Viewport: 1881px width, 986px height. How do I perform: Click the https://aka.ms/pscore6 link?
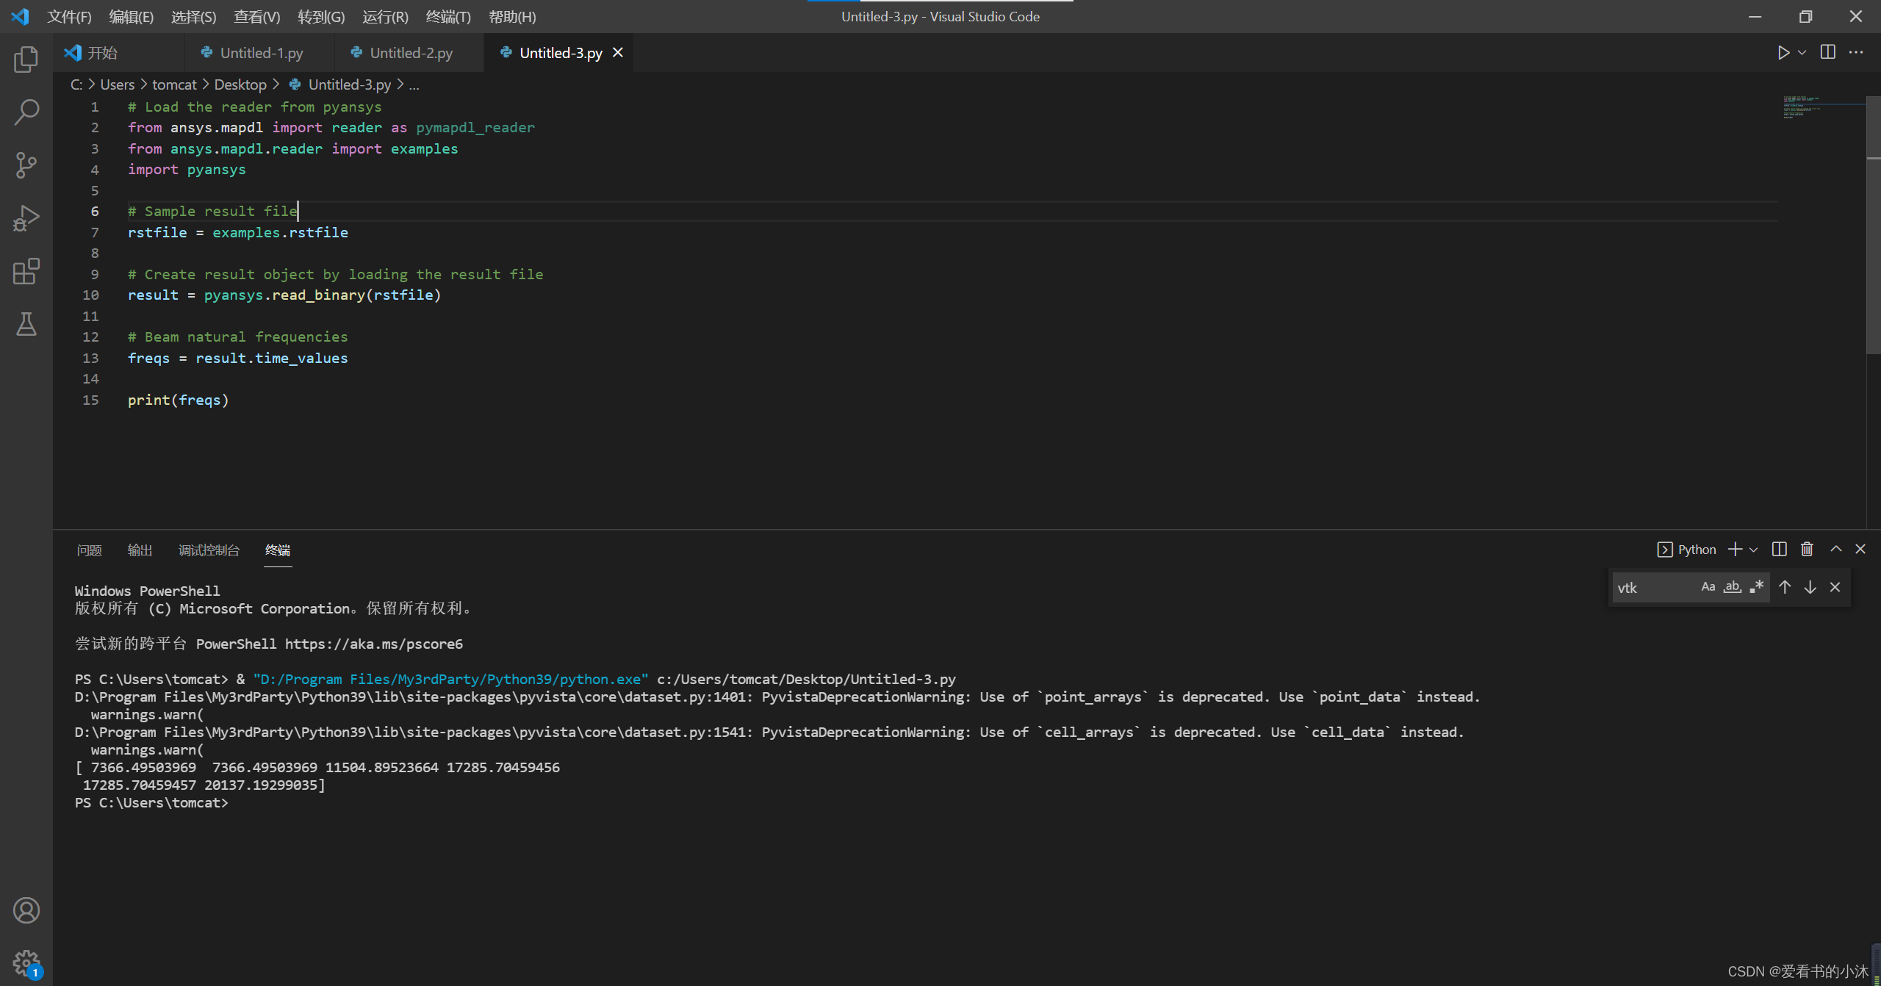point(374,644)
